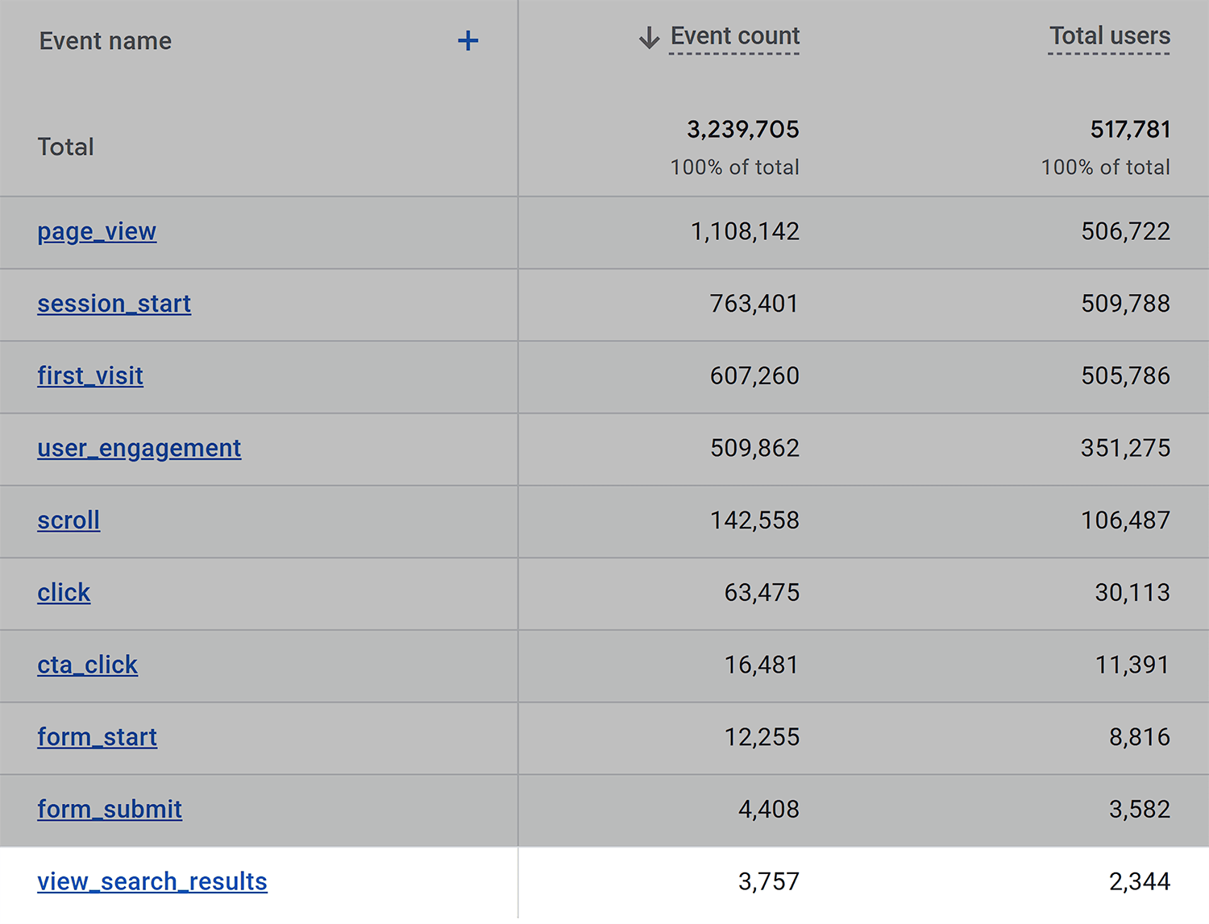Open the user_engagement event link

(139, 449)
